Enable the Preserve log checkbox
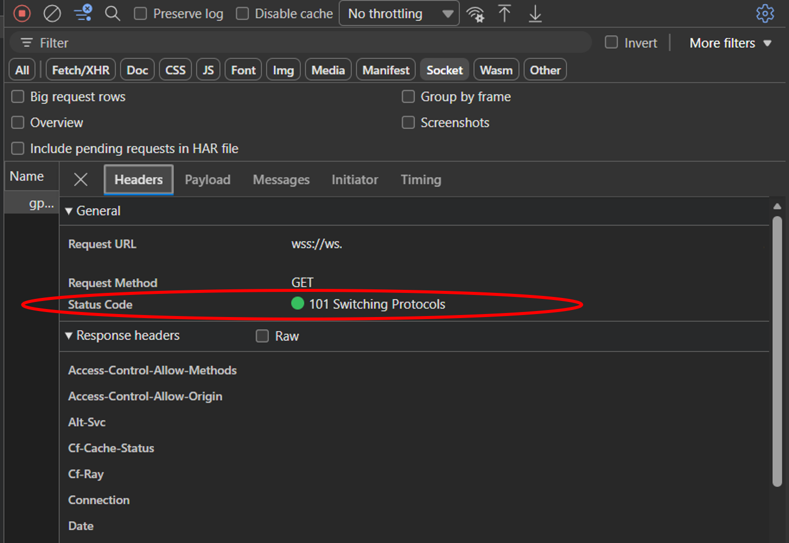Screen dimensions: 789x543 tap(140, 14)
